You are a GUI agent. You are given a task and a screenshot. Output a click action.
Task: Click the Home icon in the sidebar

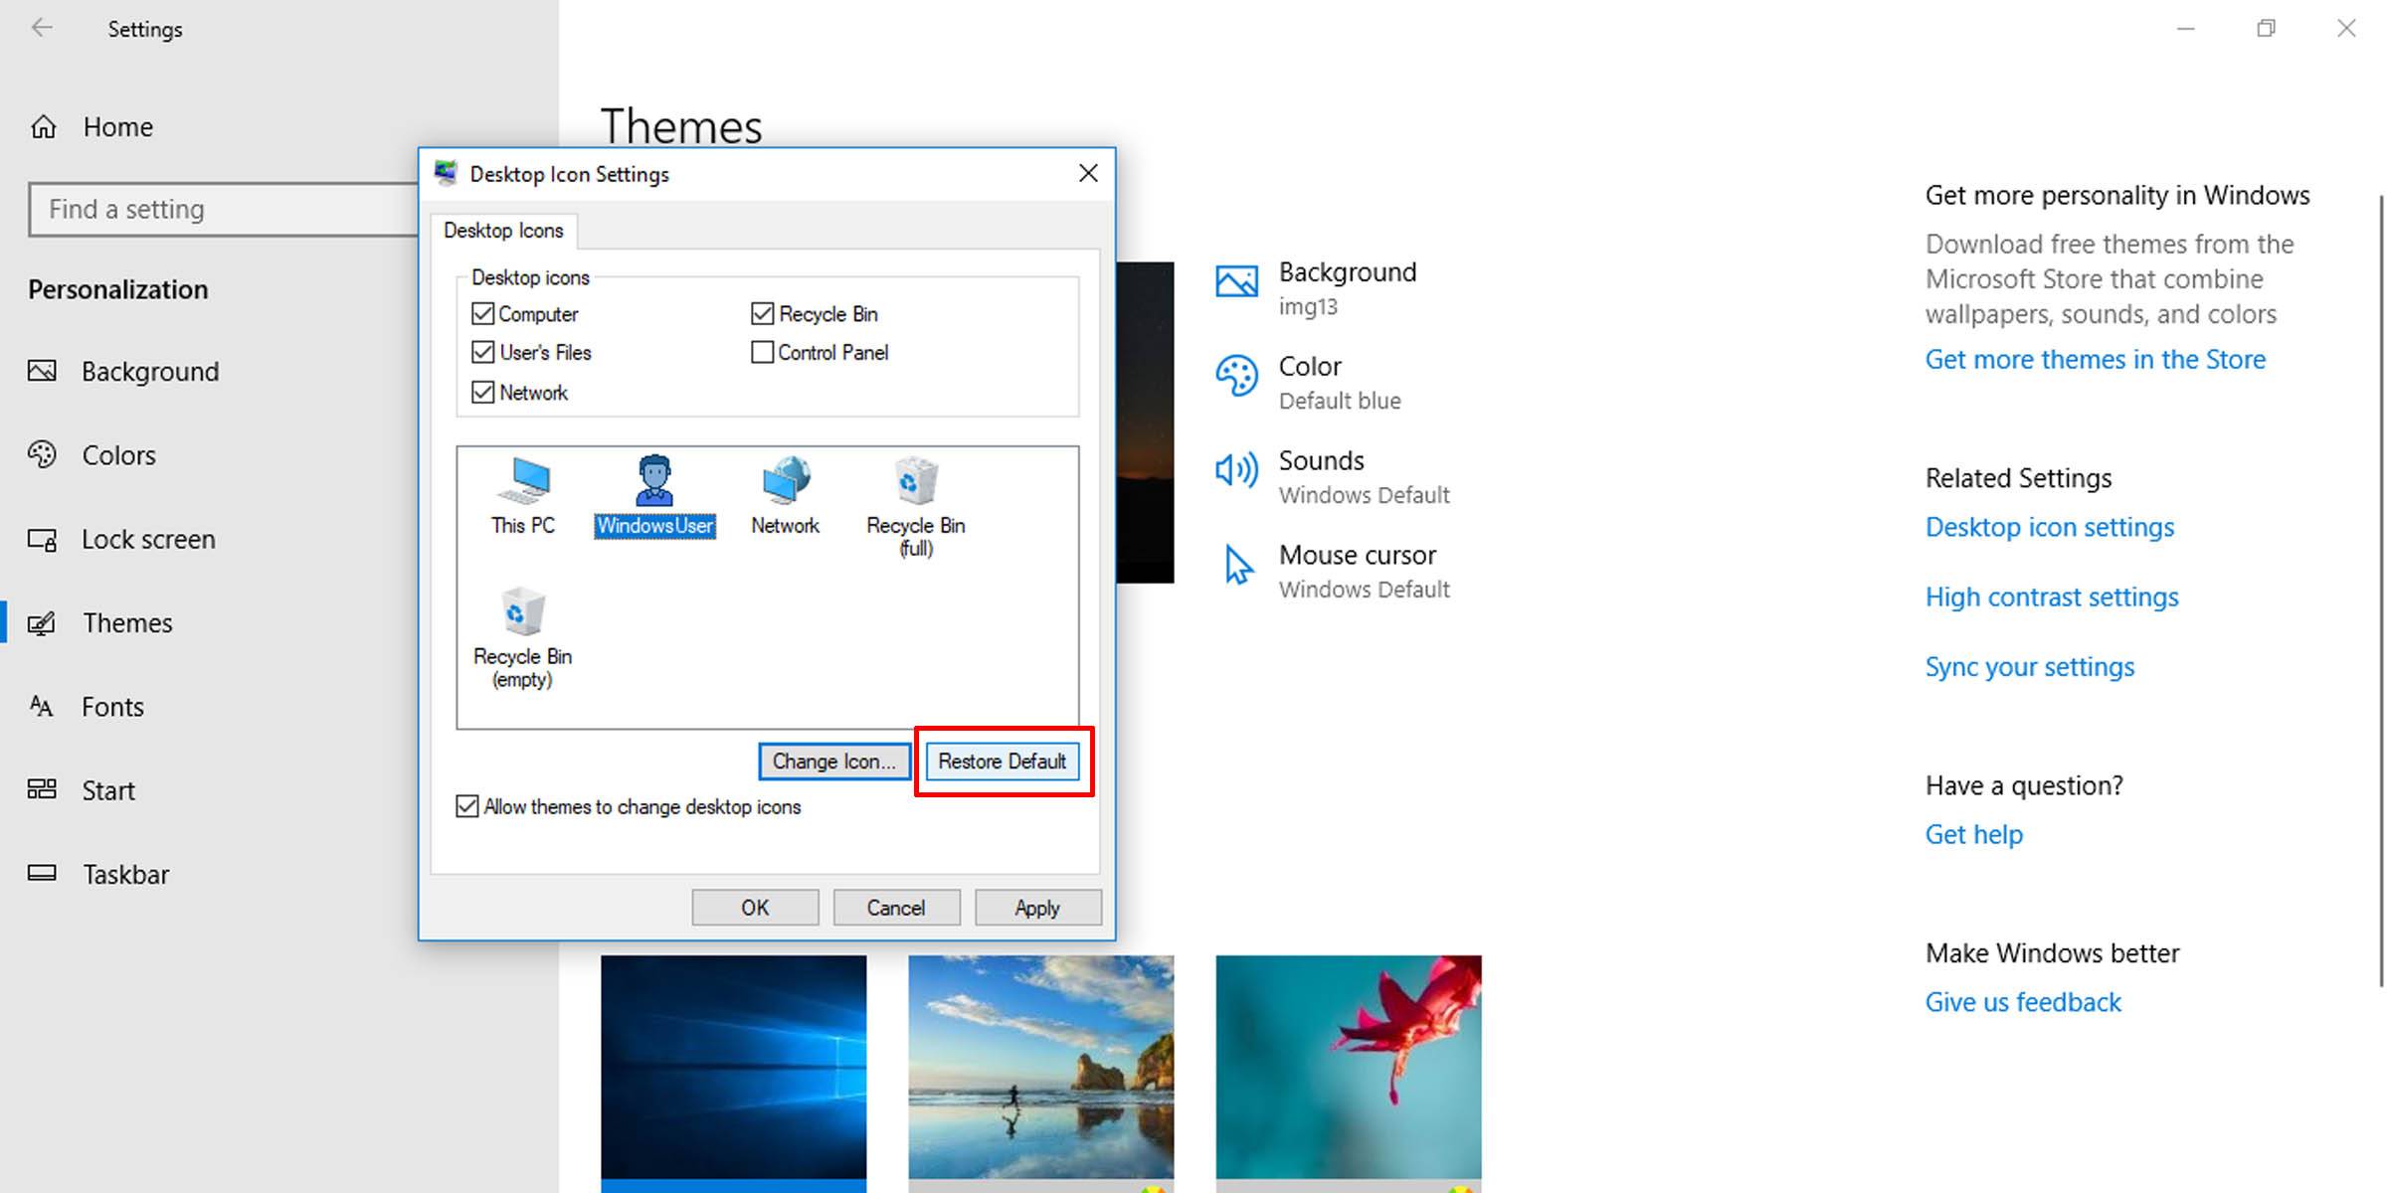click(x=43, y=126)
